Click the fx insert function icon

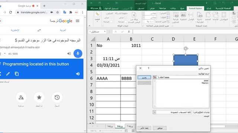tap(129, 32)
